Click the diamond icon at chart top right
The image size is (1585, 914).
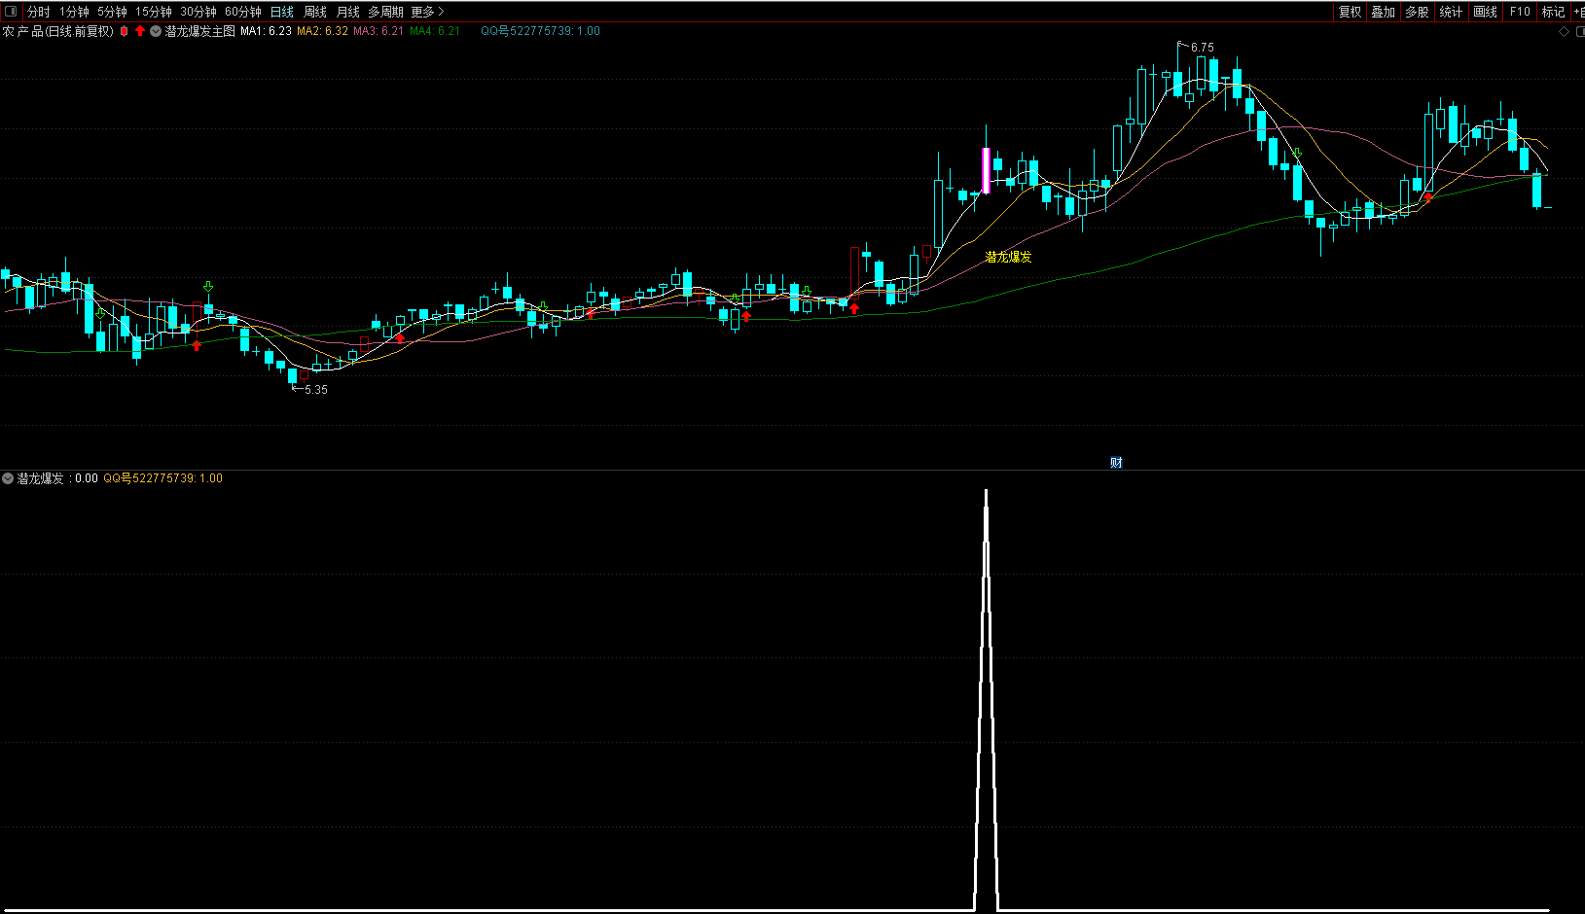pyautogui.click(x=1565, y=32)
